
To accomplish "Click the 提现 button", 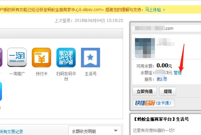I will (x=168, y=92).
